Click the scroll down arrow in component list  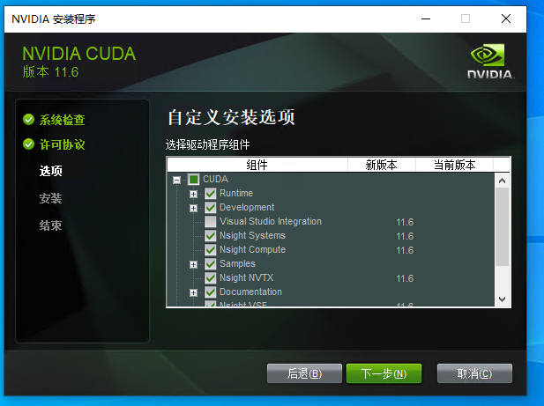[x=502, y=299]
